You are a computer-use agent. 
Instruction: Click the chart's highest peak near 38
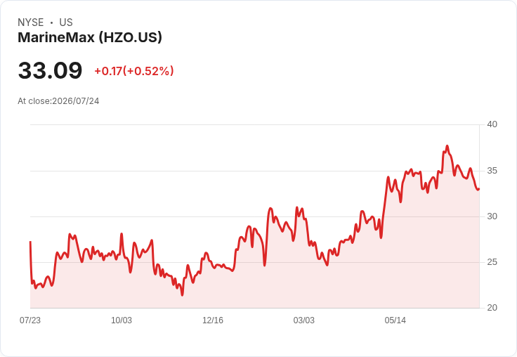(447, 145)
